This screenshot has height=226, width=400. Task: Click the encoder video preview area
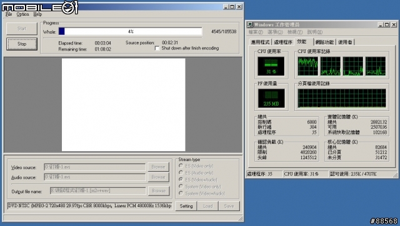124,105
